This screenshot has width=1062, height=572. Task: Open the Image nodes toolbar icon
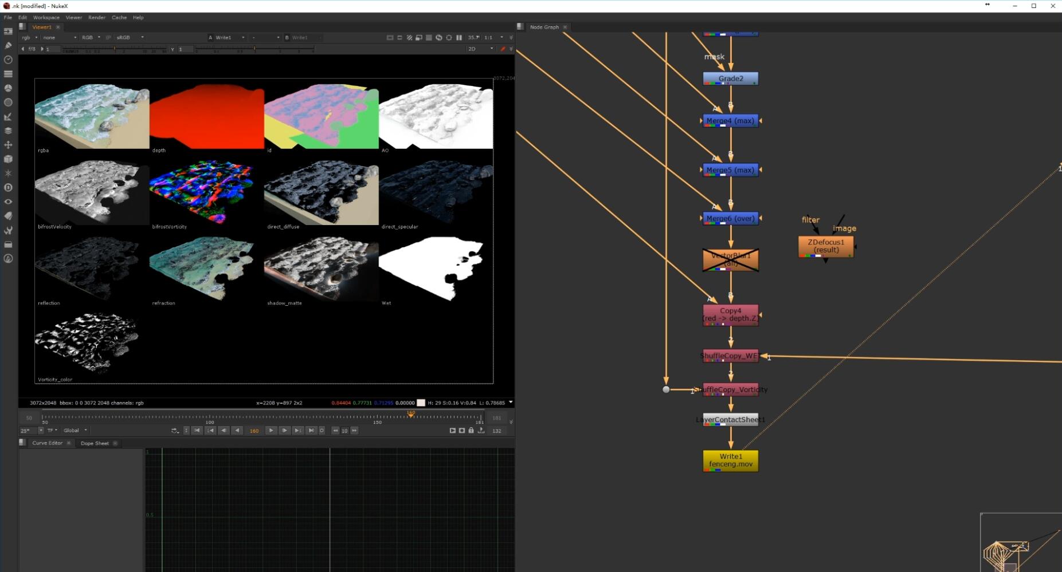[8, 31]
